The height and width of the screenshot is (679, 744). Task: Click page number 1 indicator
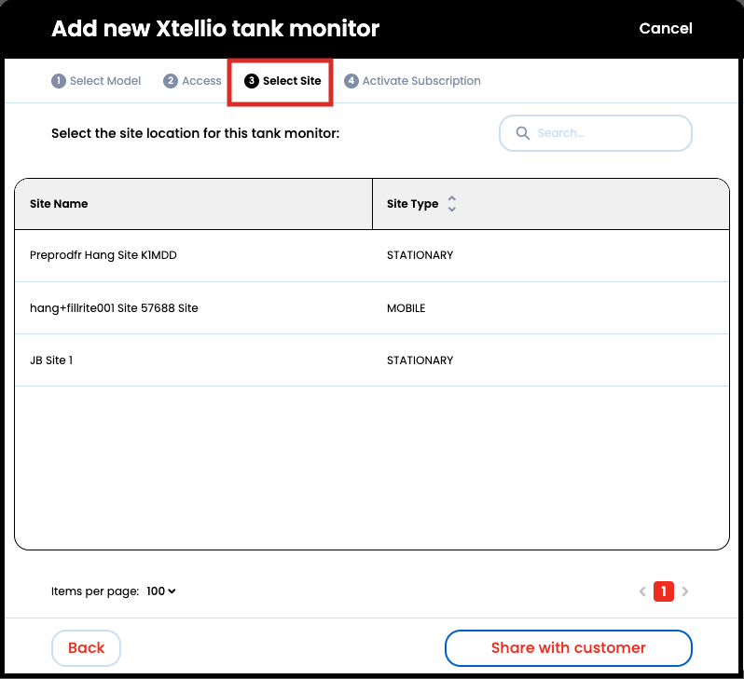pyautogui.click(x=664, y=591)
